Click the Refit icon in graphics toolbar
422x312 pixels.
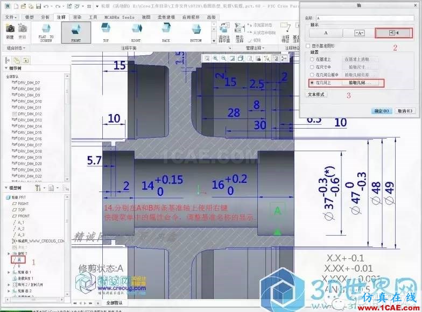[x=207, y=58]
